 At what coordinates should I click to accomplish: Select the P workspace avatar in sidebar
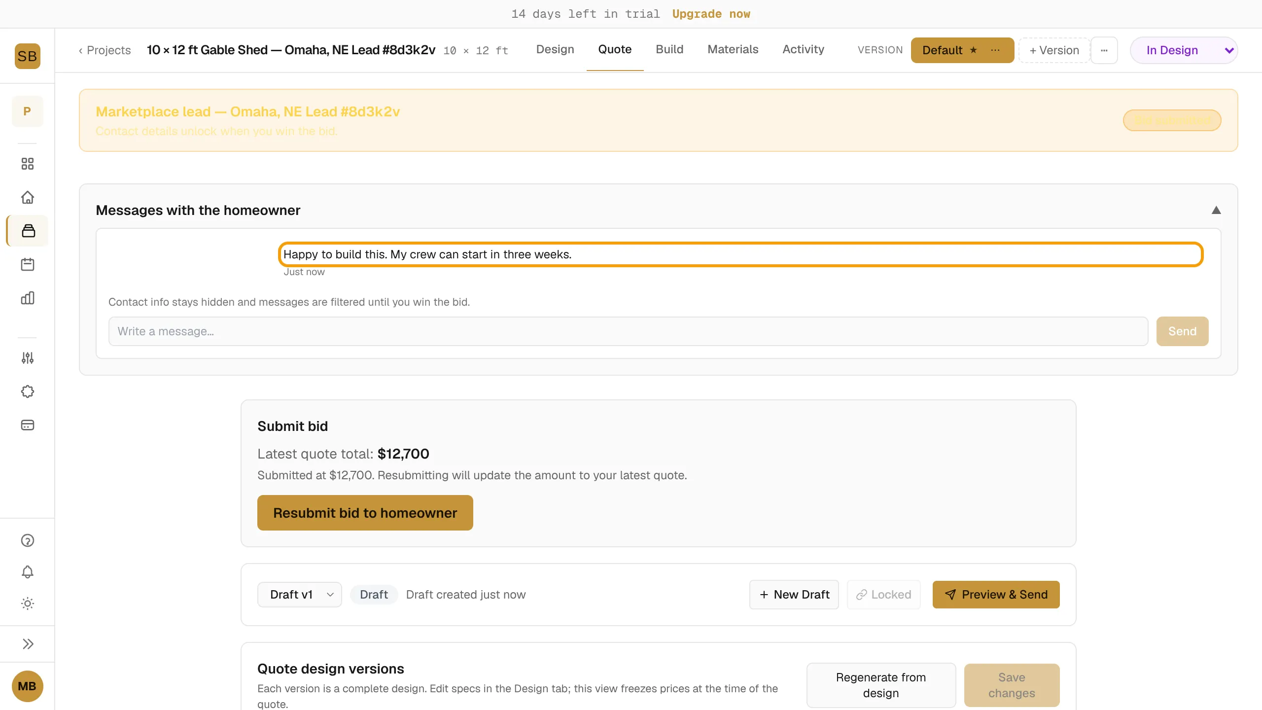(27, 111)
